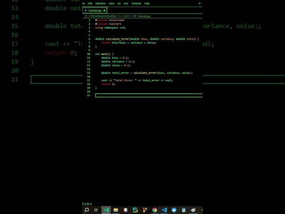Click 'return 0;' on line 18
The height and width of the screenshot is (214, 285).
click(x=108, y=84)
